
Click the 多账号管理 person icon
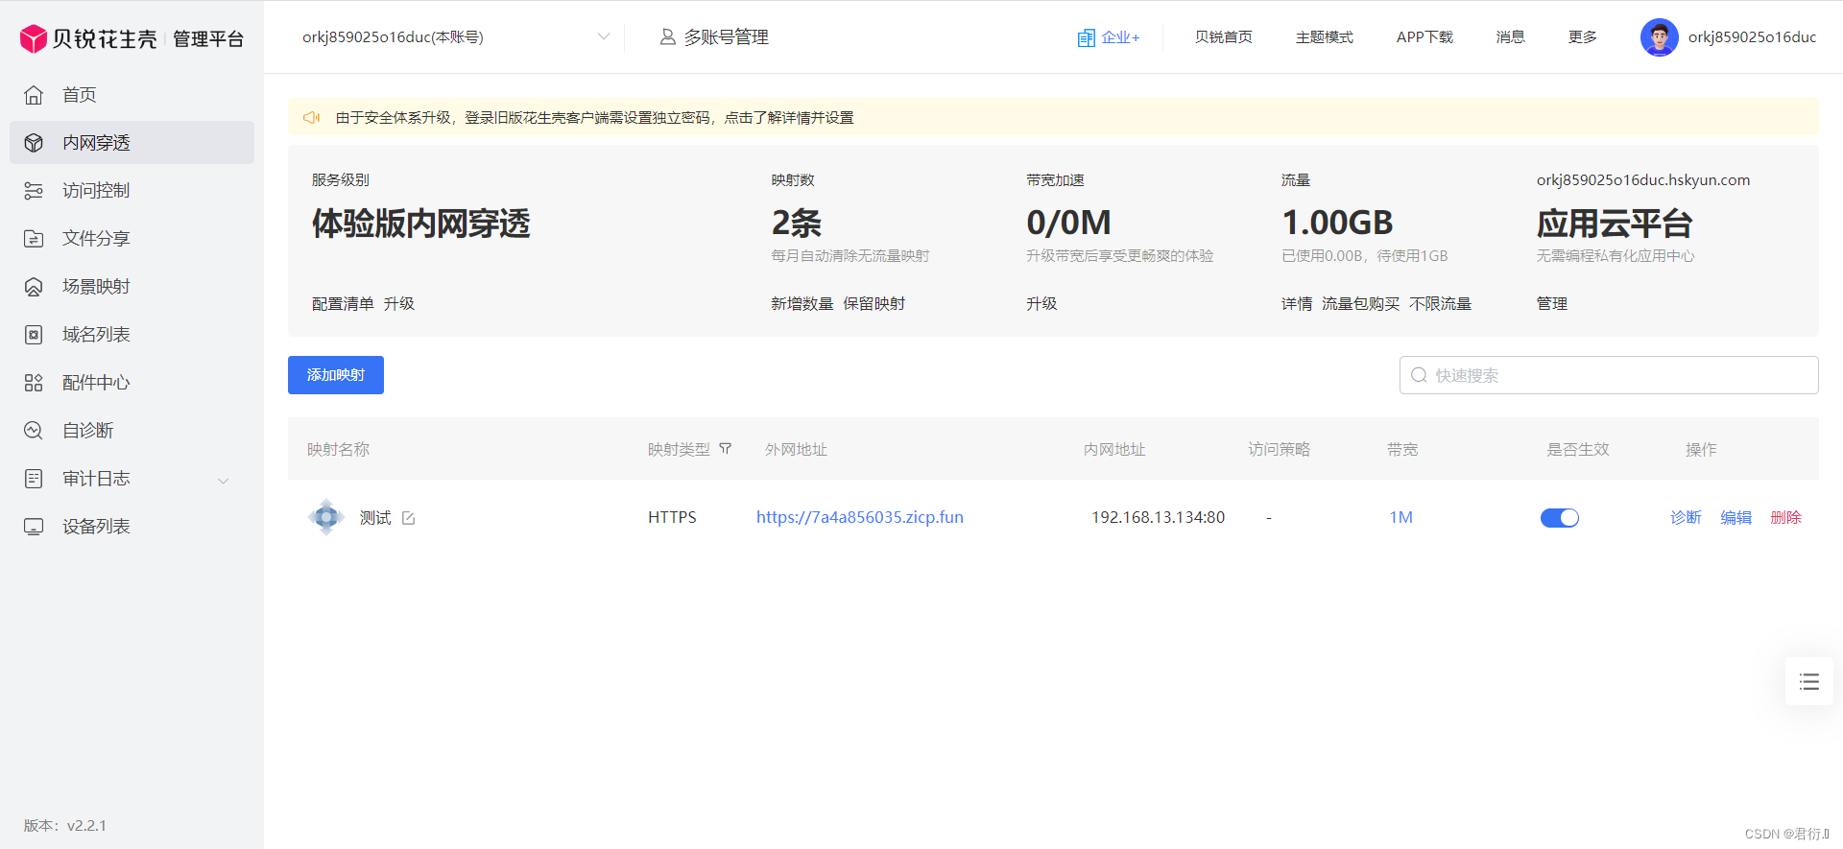[668, 37]
